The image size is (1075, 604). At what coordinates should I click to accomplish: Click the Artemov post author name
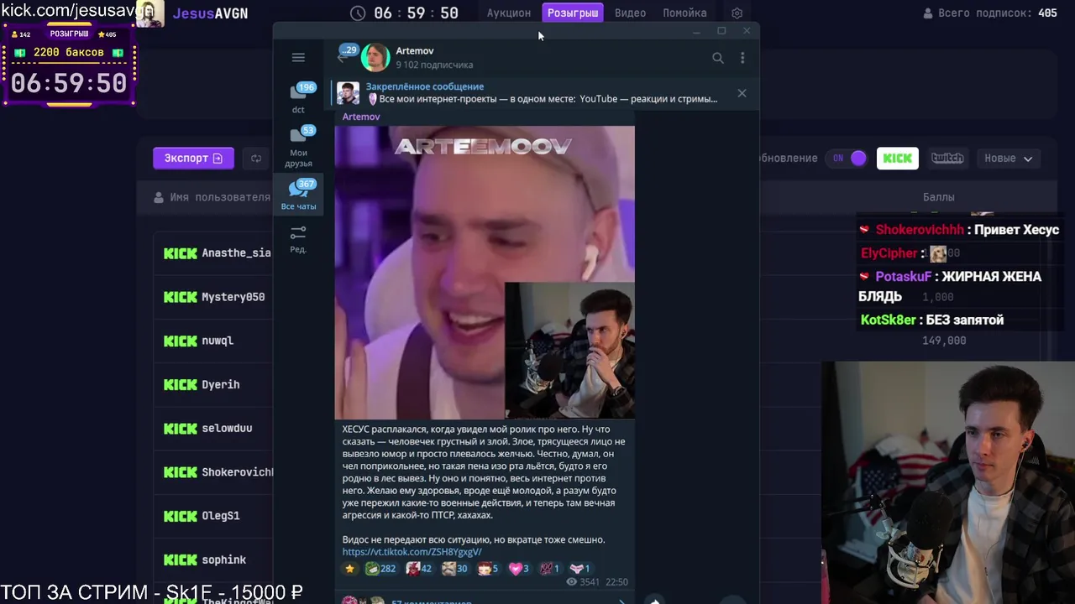click(361, 117)
